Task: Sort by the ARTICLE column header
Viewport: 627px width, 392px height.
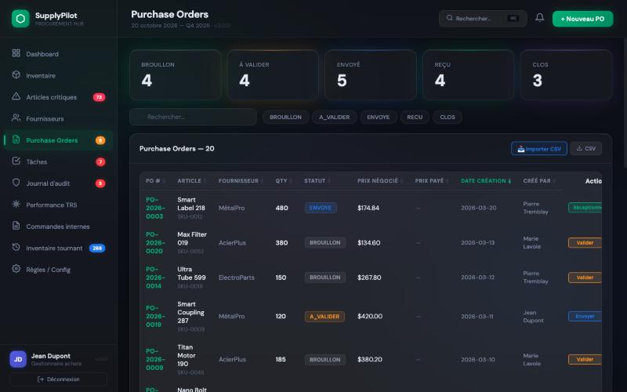Action: pos(191,181)
